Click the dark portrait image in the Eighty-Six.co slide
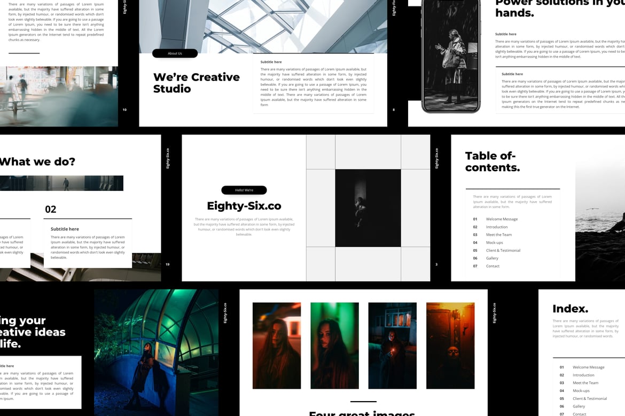The height and width of the screenshot is (416, 625). [x=368, y=208]
